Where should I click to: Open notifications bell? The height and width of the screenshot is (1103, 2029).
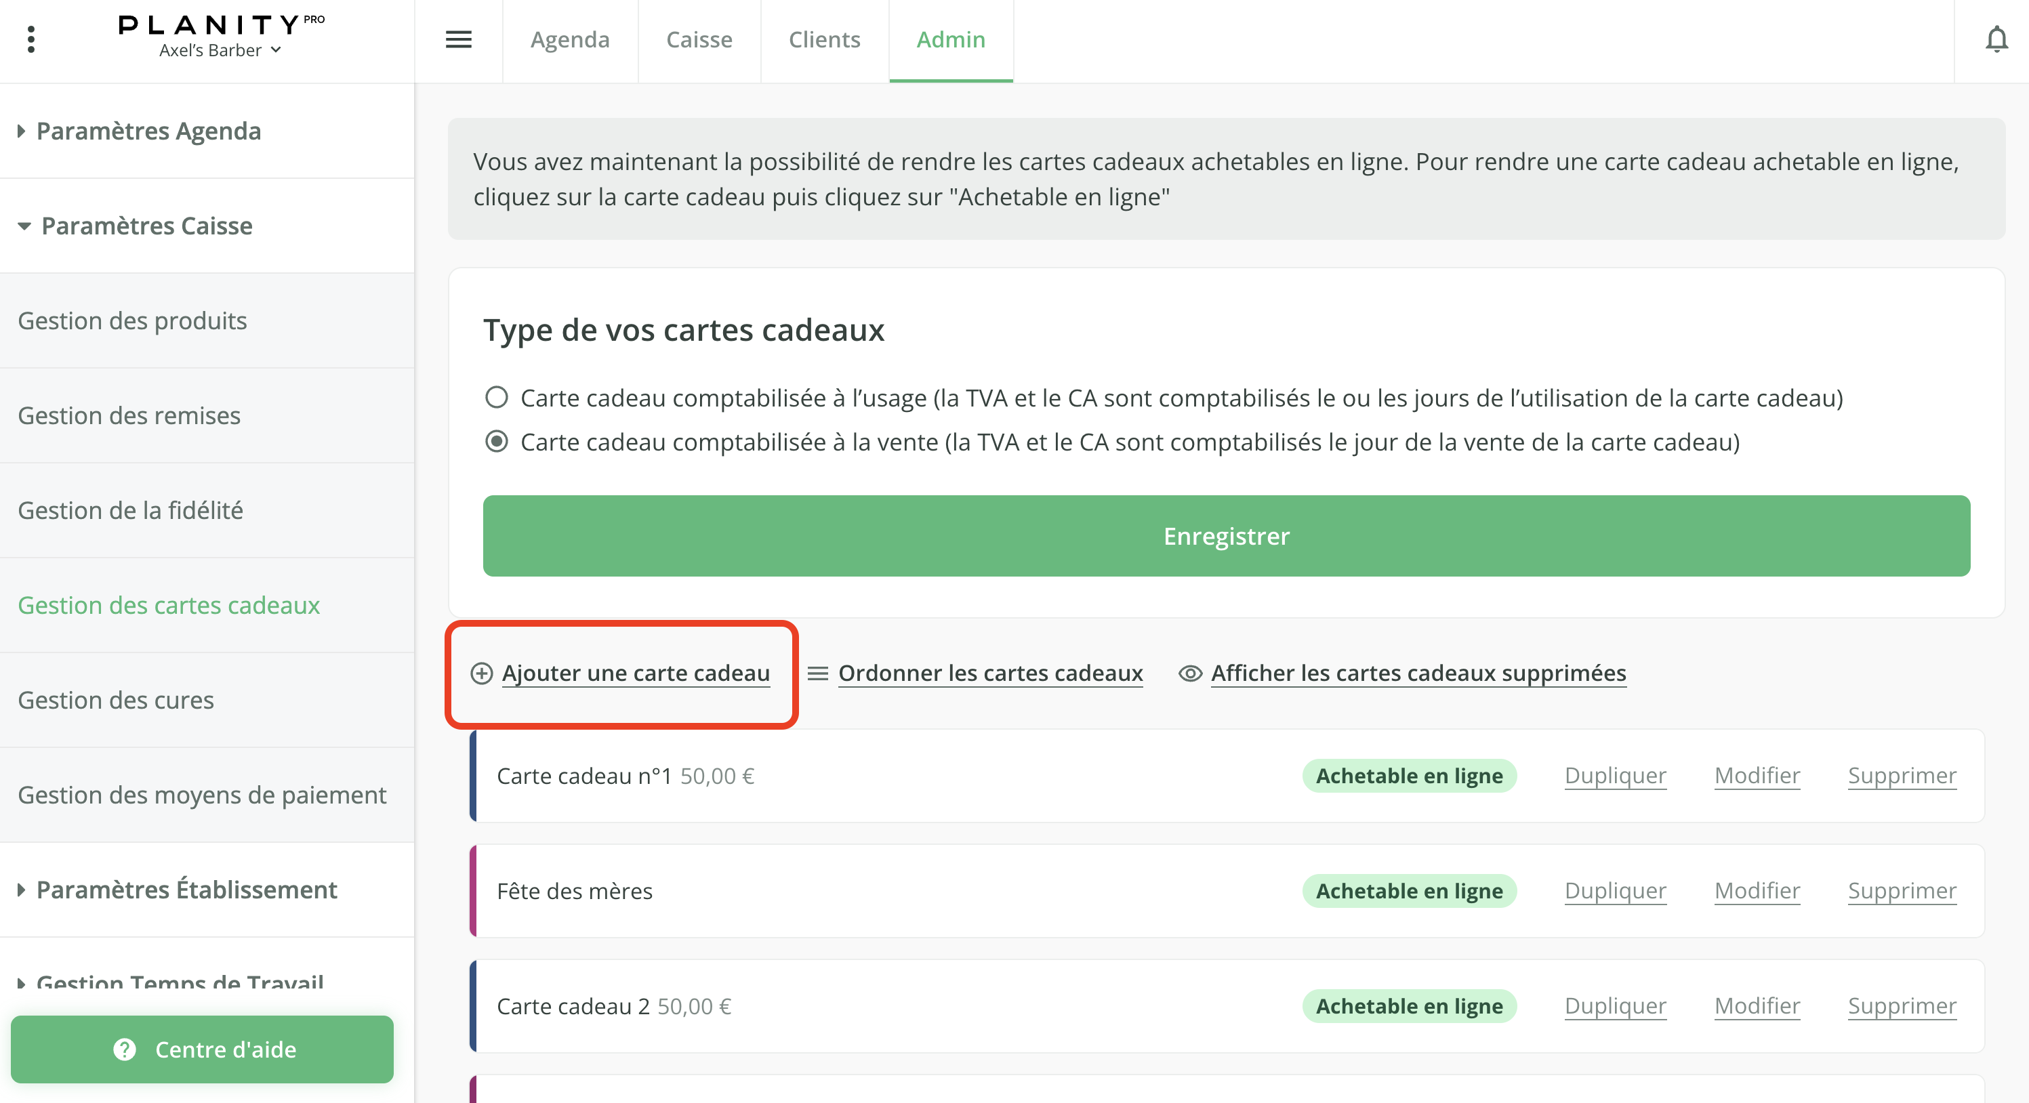click(x=1996, y=39)
